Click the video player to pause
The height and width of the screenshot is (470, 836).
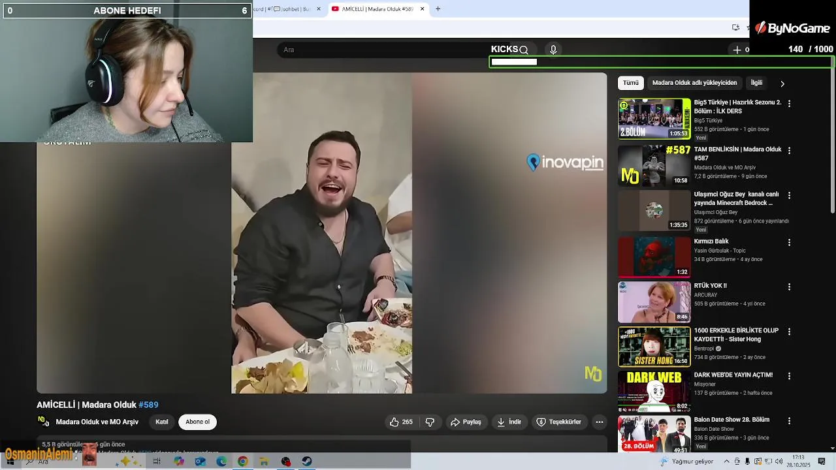pos(321,233)
